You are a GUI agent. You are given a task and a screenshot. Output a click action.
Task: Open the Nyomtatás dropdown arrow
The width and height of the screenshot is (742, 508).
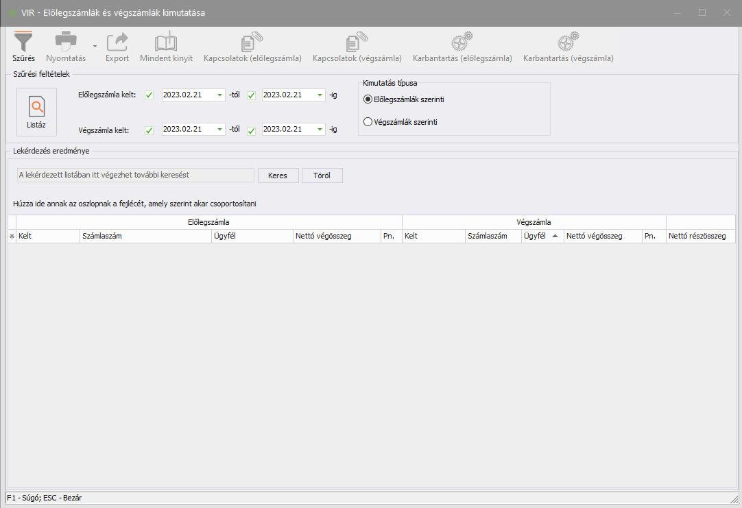95,46
